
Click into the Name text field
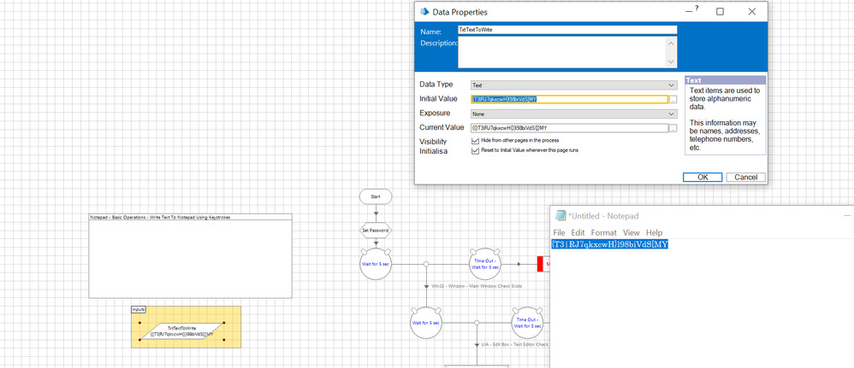point(566,30)
